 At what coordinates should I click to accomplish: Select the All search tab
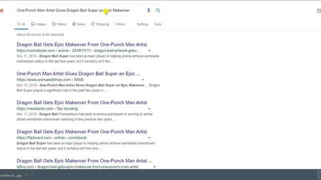[x=21, y=24]
